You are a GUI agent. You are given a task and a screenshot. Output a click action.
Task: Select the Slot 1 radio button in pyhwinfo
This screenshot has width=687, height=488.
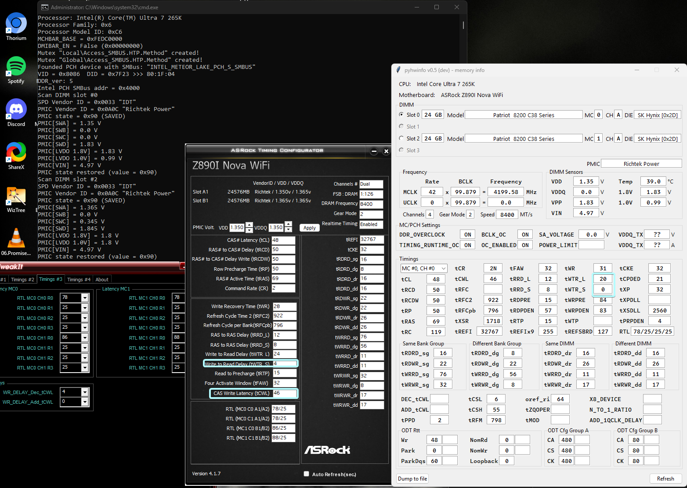tap(401, 126)
